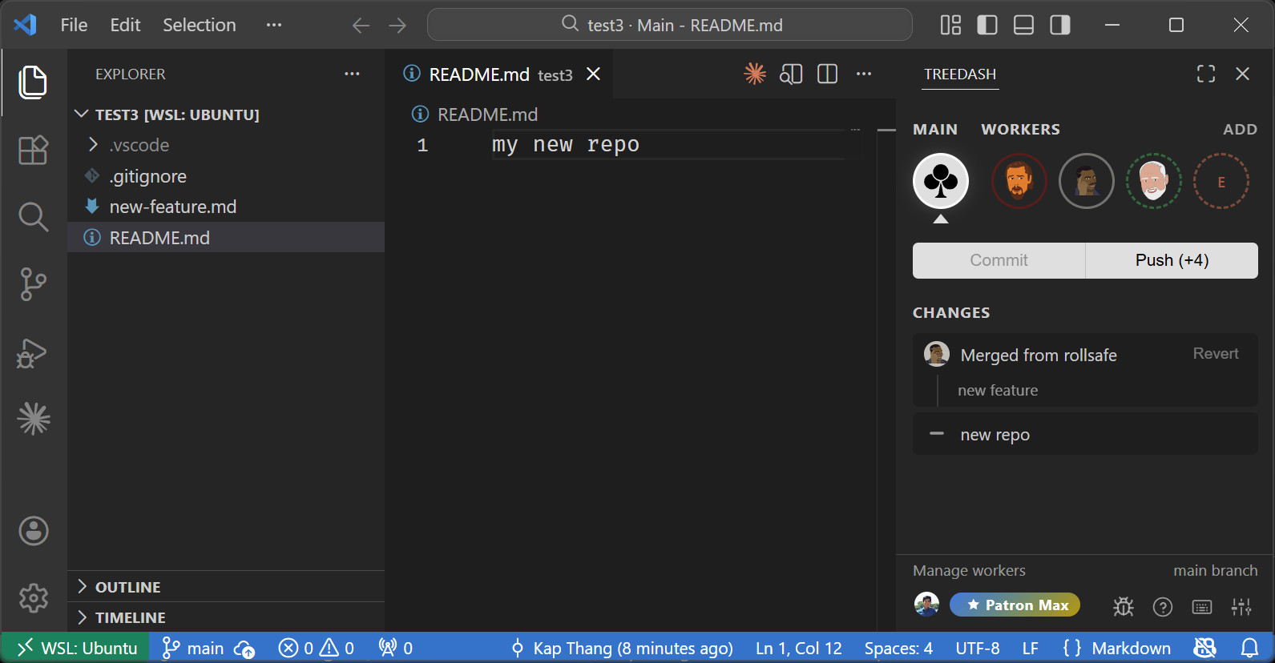The width and height of the screenshot is (1275, 663).
Task: Open the markdown preview to the side
Action: (x=791, y=74)
